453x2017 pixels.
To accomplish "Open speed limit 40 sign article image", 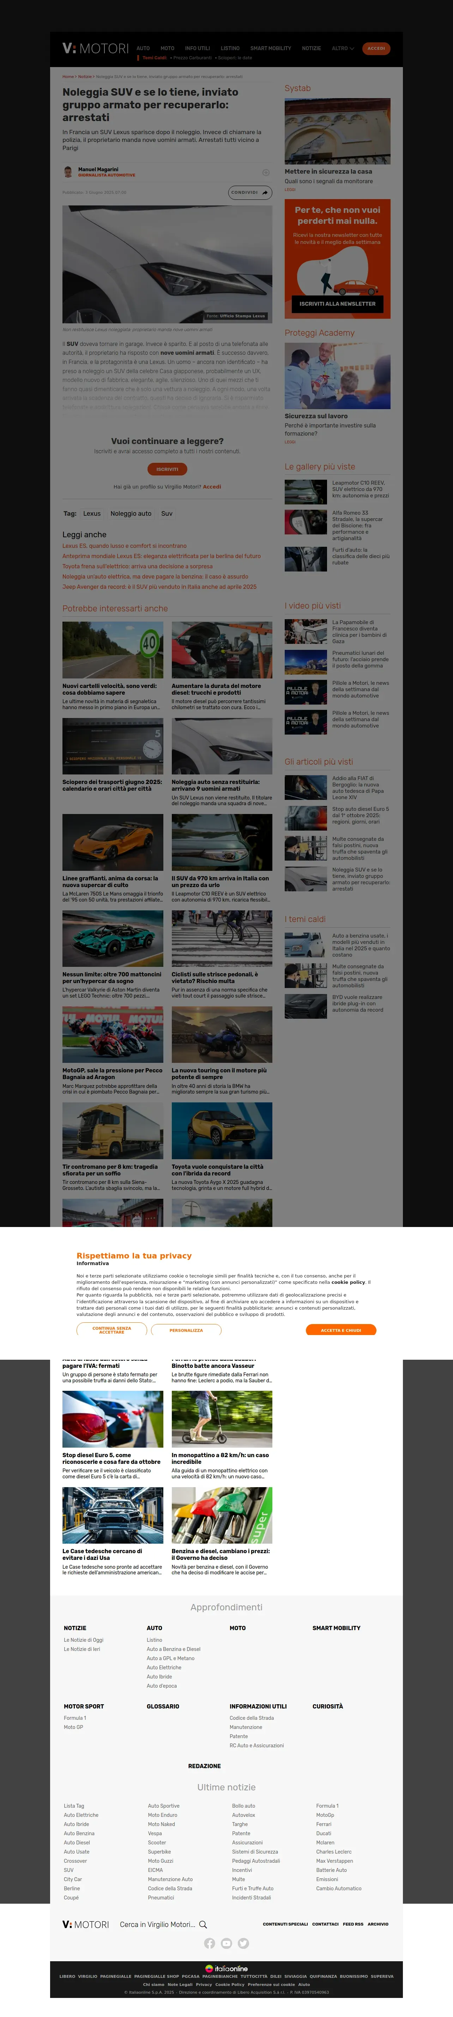I will pyautogui.click(x=113, y=650).
